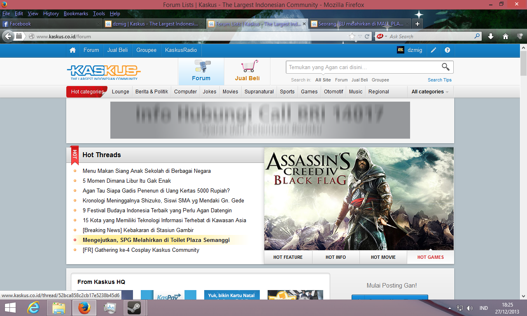This screenshot has width=527, height=316.
Task: Open the Ask Search engine dropdown arrow
Action: point(386,36)
